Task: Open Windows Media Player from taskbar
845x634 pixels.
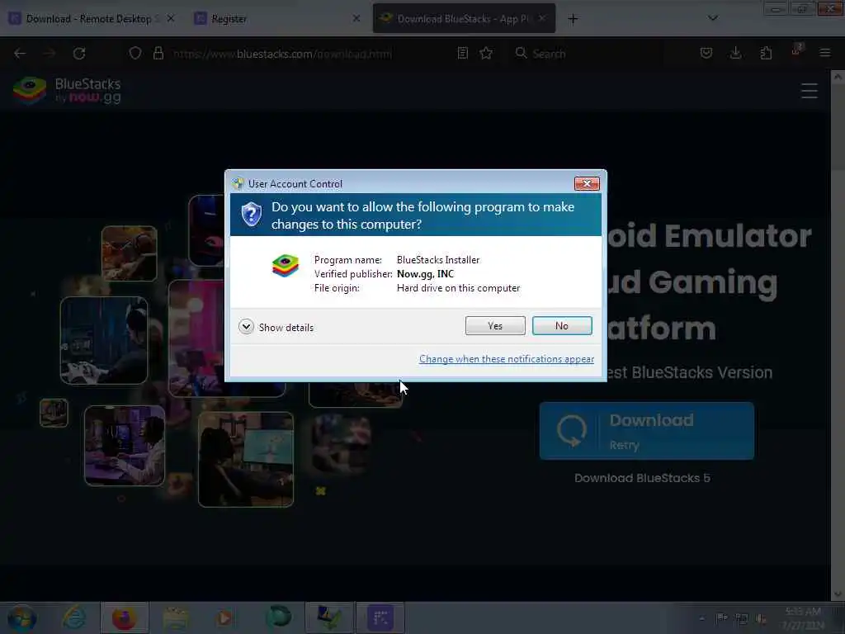Action: pos(224,617)
